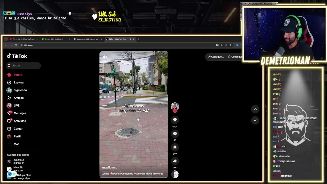The image size is (327, 184).
Task: Follow creator with the red plus button
Action: point(175,111)
